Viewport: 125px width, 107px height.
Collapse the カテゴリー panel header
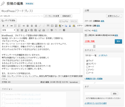point(103,50)
